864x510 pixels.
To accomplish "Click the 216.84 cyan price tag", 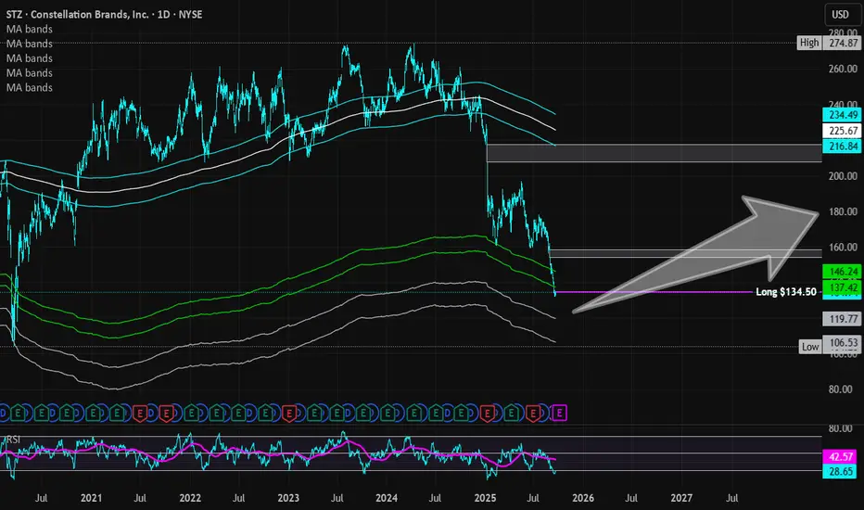I will [842, 147].
